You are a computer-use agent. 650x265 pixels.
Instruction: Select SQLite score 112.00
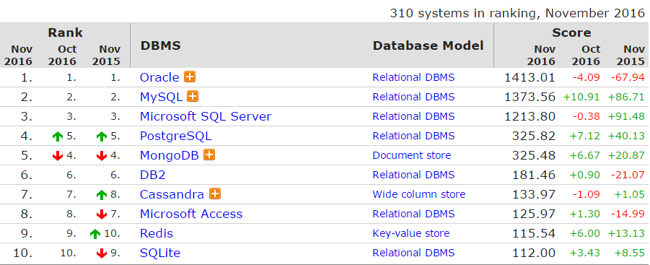[534, 253]
